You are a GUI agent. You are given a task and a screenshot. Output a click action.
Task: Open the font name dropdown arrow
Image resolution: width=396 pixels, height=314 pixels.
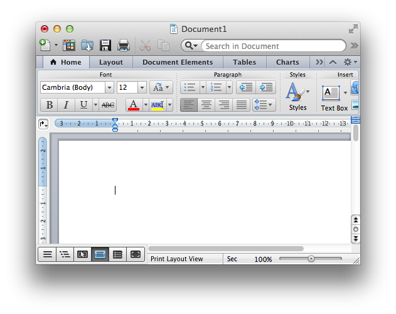109,87
